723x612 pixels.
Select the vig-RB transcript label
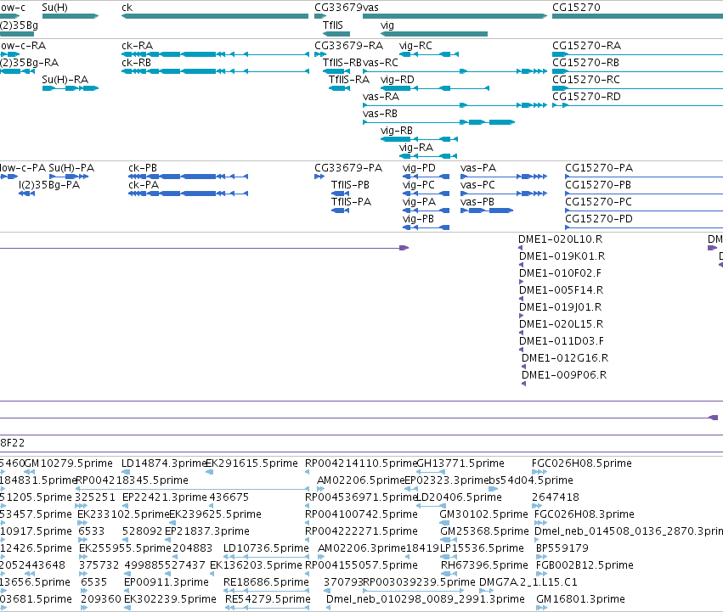click(x=397, y=131)
